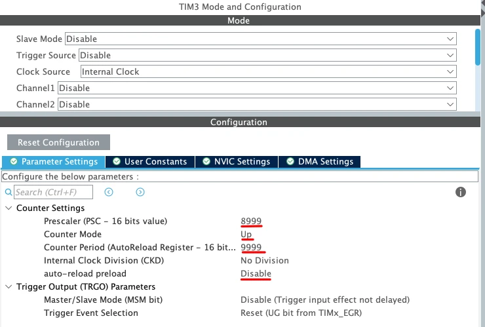The image size is (485, 327).
Task: Click the DMA Settings tab check icon
Action: tap(290, 161)
